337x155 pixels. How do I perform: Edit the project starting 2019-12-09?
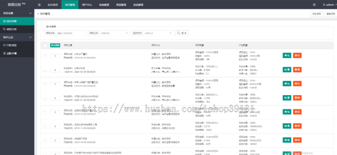point(287,112)
